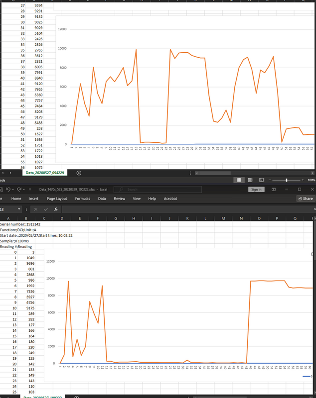Click the New sheet plus icon in upper window
316x398 pixels.
(79, 173)
